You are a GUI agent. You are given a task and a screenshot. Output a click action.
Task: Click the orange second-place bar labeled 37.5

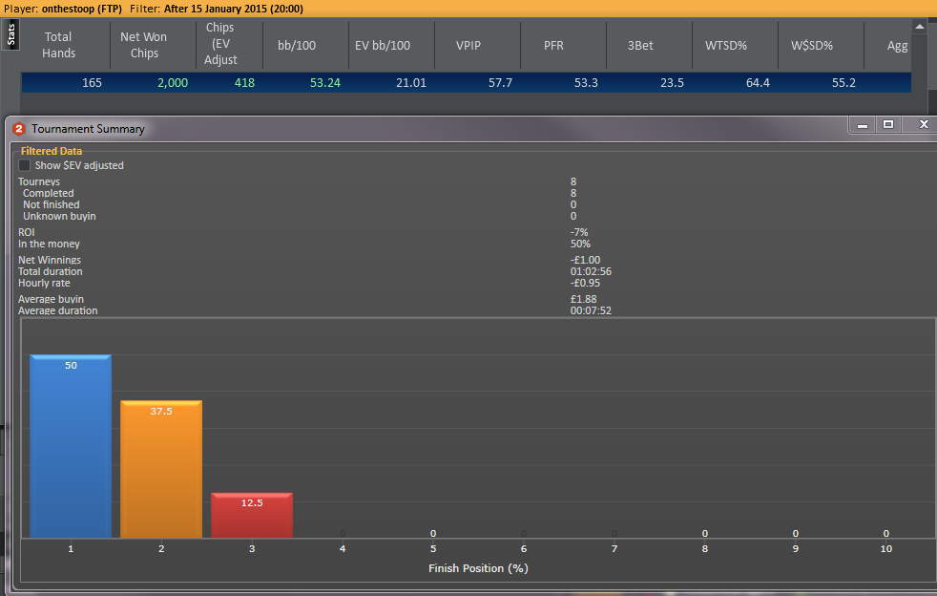click(161, 469)
